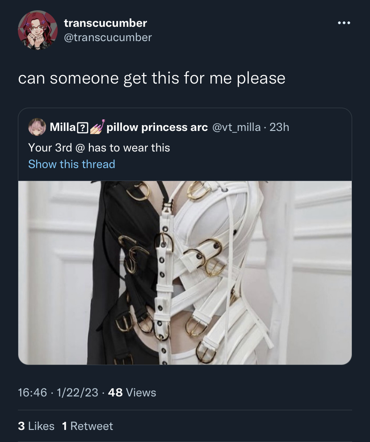Click the nail polish emoji in Milla's name
This screenshot has height=442, width=370.
(97, 126)
